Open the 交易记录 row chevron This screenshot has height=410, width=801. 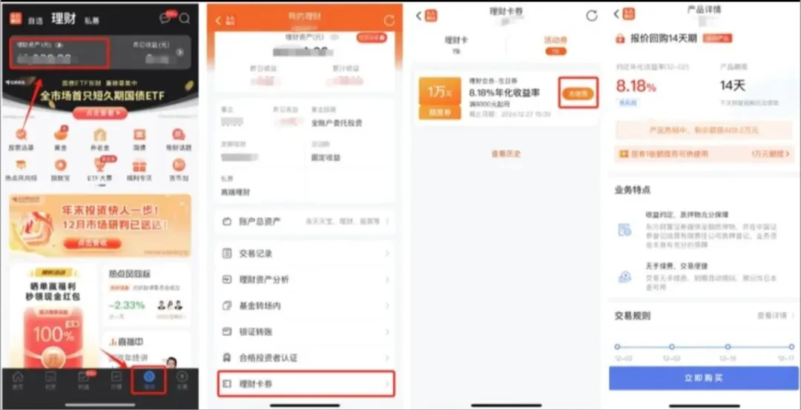[x=386, y=254]
